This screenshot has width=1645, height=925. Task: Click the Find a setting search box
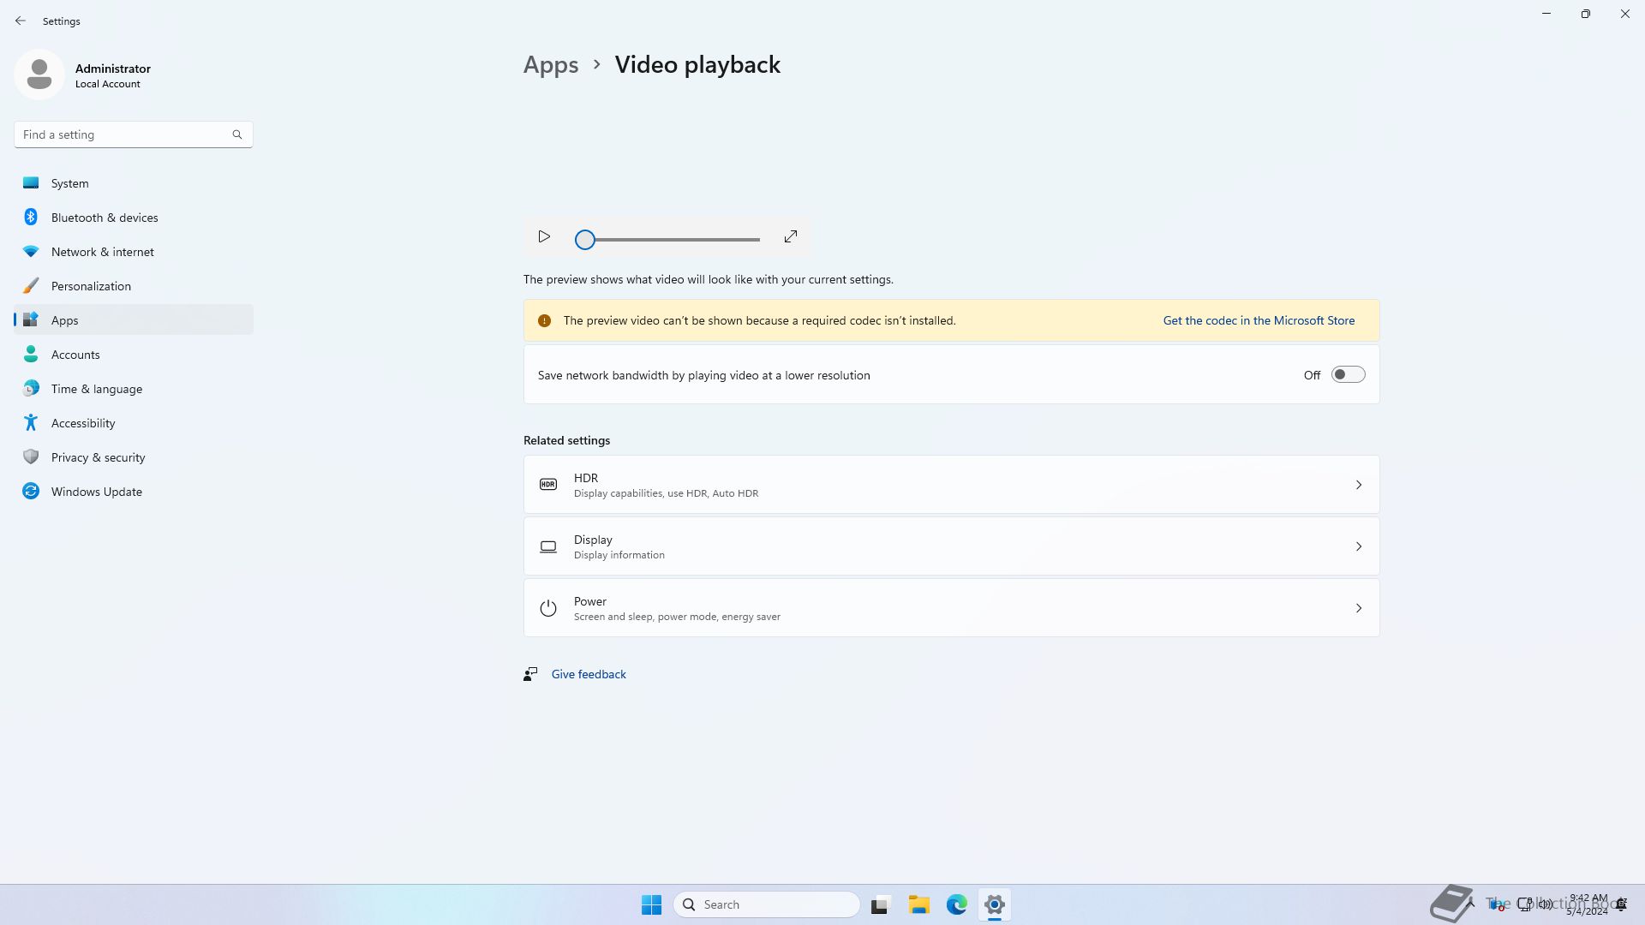point(124,134)
